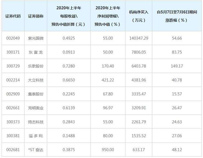203x158 pixels.
Task: Click stock name 溢多利
Action: (x=36, y=136)
